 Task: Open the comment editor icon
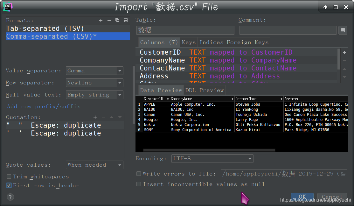click(x=342, y=30)
